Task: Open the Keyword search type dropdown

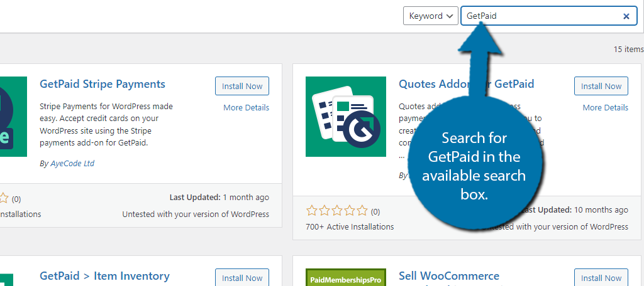Action: point(430,16)
